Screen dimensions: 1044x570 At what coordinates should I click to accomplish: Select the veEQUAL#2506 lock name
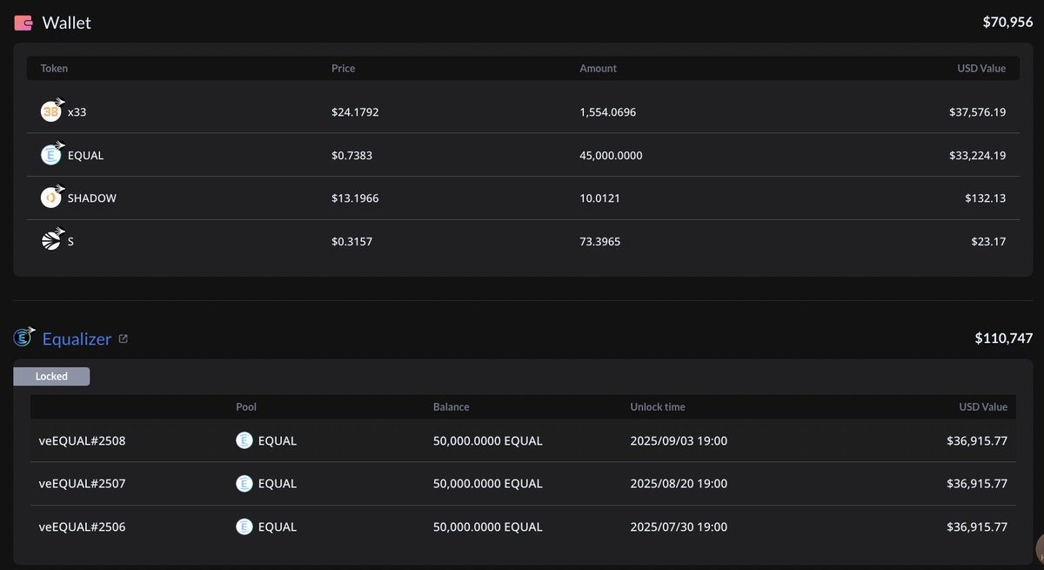[83, 526]
